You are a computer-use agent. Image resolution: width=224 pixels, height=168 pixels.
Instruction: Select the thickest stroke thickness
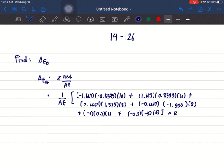188,19
